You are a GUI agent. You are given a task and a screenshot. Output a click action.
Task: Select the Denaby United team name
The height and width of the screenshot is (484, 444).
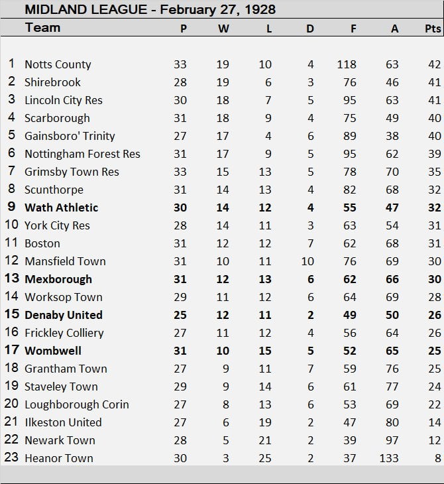[x=64, y=315]
